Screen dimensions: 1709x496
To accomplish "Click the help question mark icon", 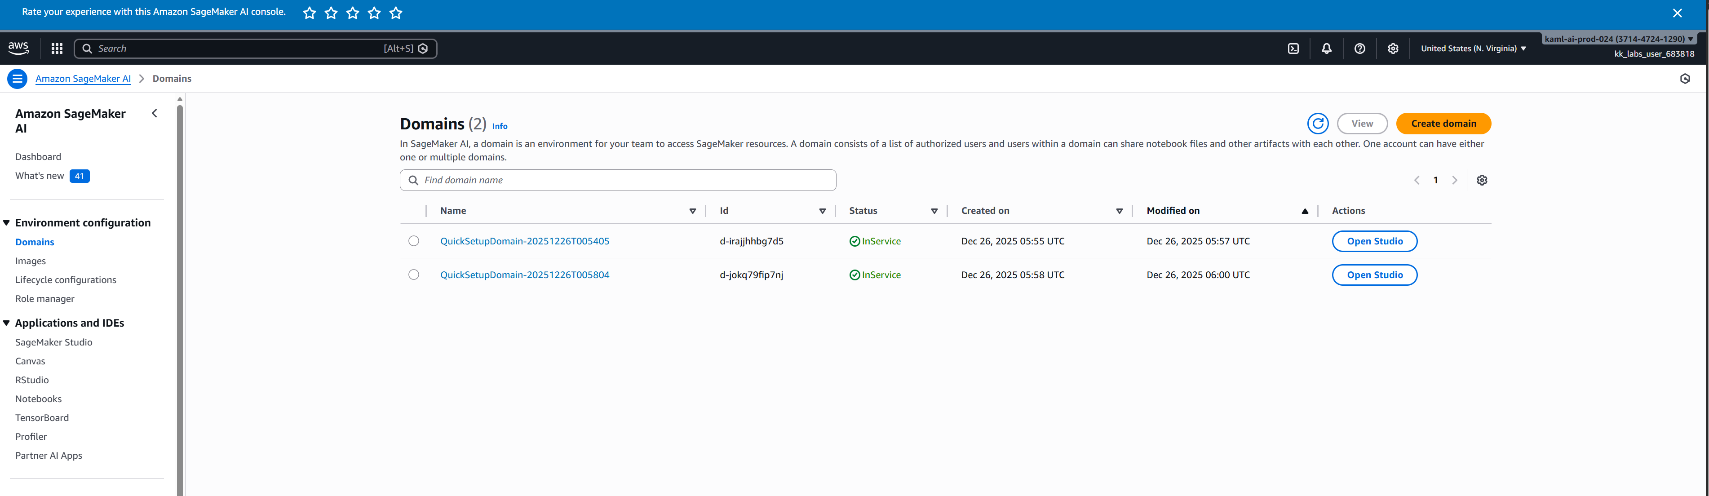I will click(1359, 49).
